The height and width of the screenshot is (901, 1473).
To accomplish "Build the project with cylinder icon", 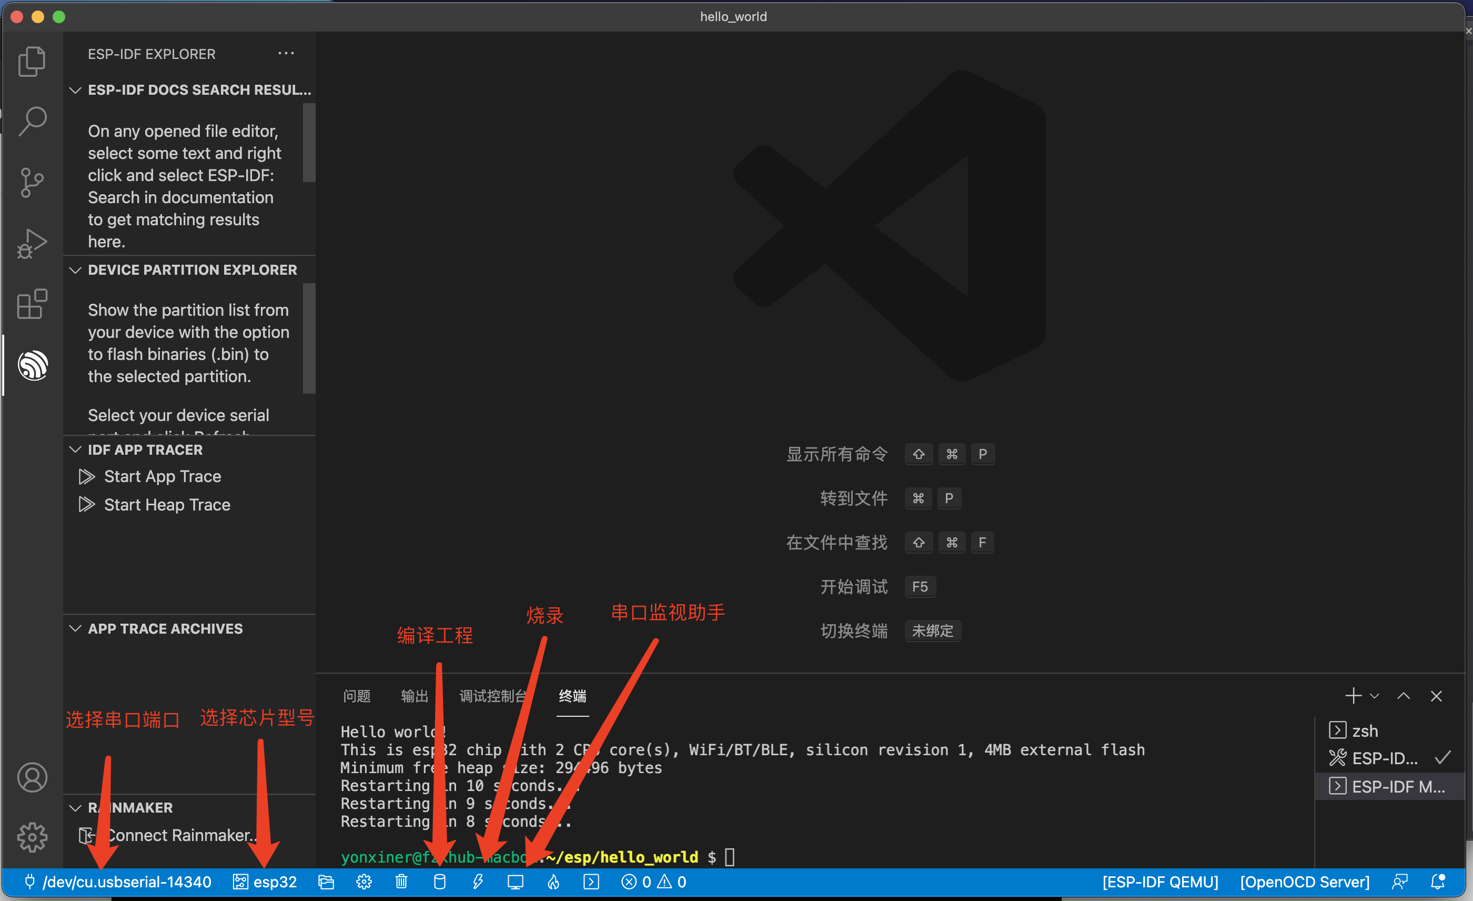I will [x=439, y=882].
